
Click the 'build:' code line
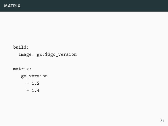pos(21,47)
